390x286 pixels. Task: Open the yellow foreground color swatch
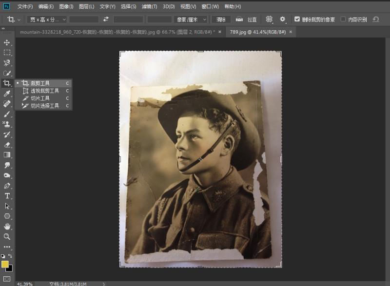[x=5, y=264]
